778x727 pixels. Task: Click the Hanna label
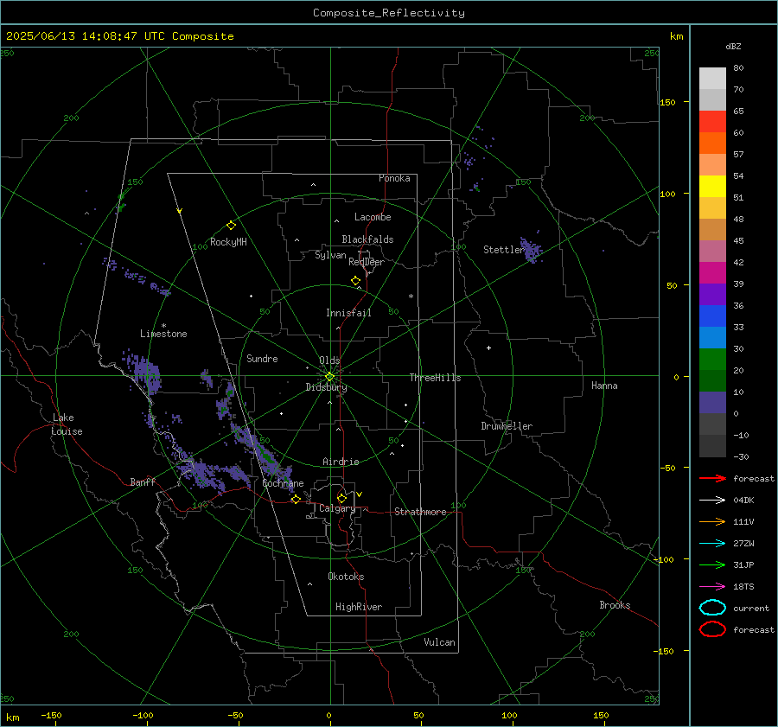604,386
